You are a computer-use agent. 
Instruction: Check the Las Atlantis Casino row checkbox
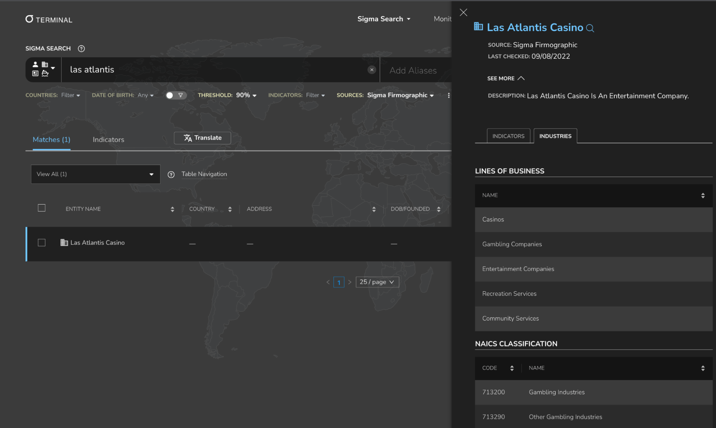[x=42, y=243]
